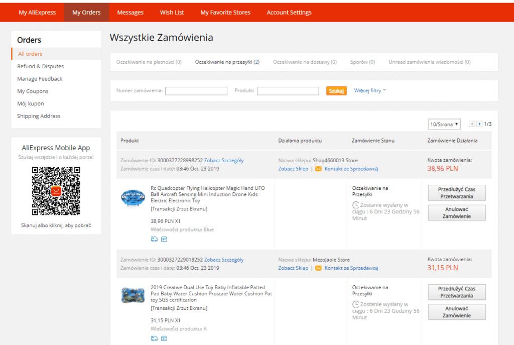Screen dimensions: 514x345
Task: Click the truck icon under the Quadcopter order
Action: [154, 239]
